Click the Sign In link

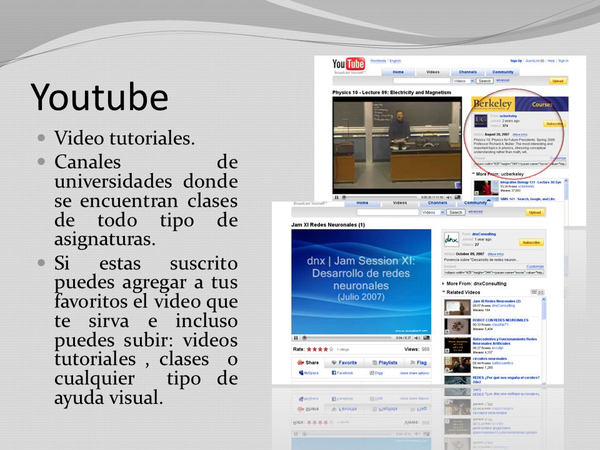pos(563,61)
